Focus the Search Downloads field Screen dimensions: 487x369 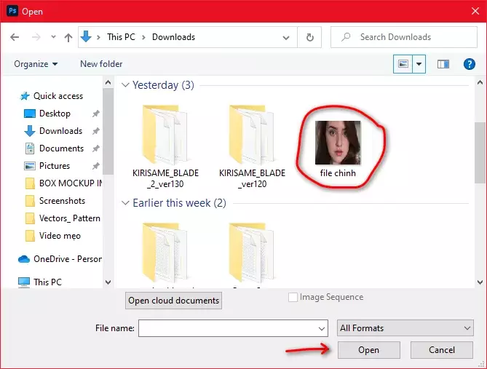pyautogui.click(x=404, y=37)
